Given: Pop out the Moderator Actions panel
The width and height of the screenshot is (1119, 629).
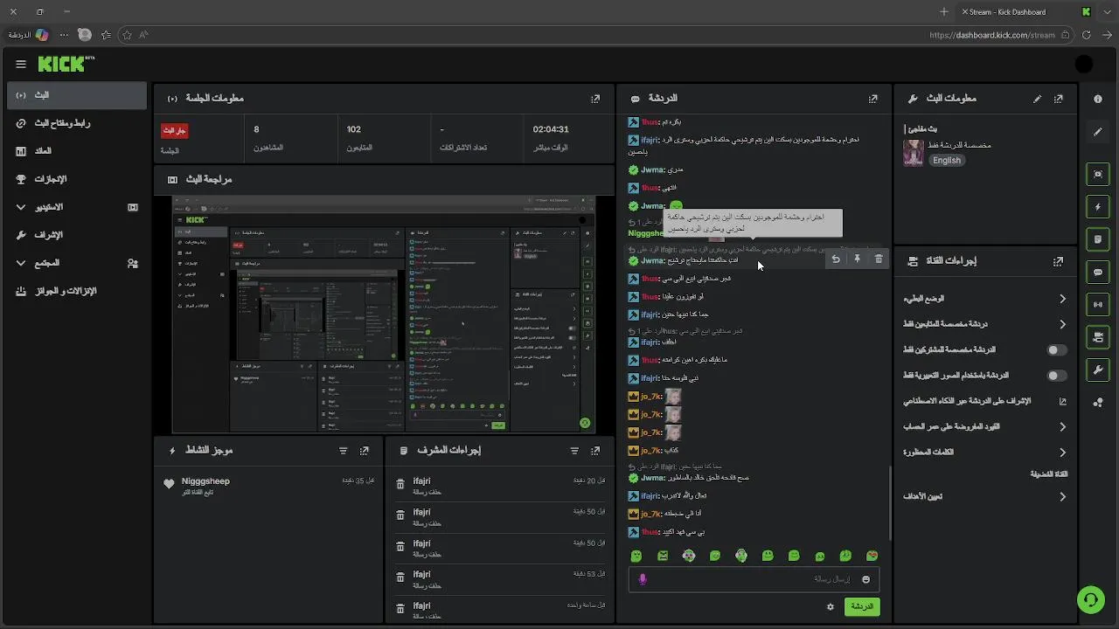Looking at the screenshot, I should point(595,451).
